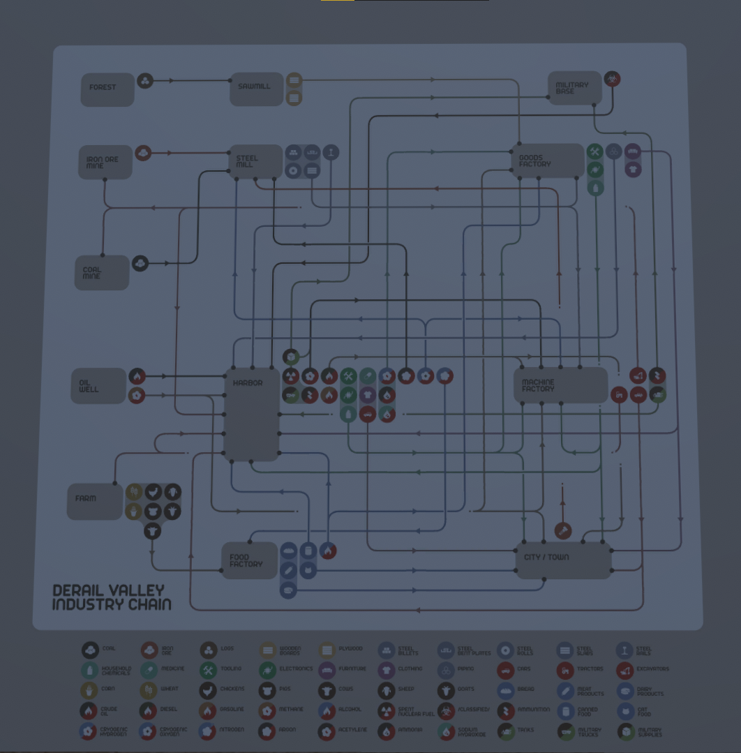Click the Corn legend icon
The height and width of the screenshot is (753, 741).
point(89,691)
